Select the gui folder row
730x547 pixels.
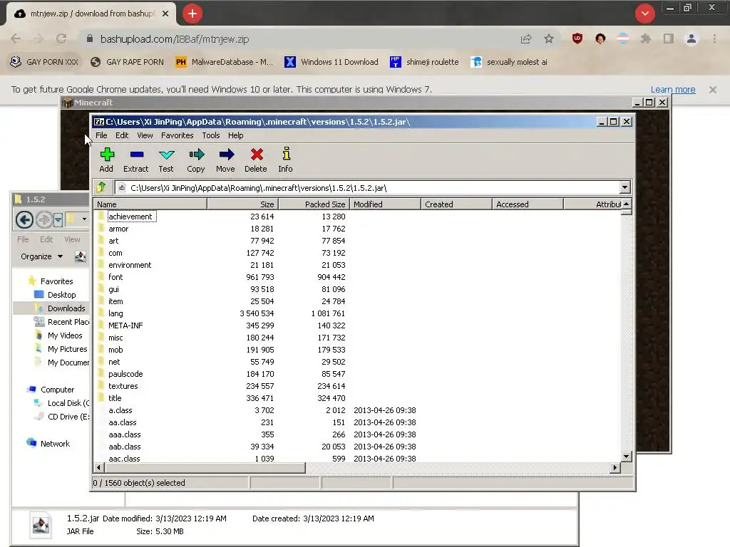[357, 289]
